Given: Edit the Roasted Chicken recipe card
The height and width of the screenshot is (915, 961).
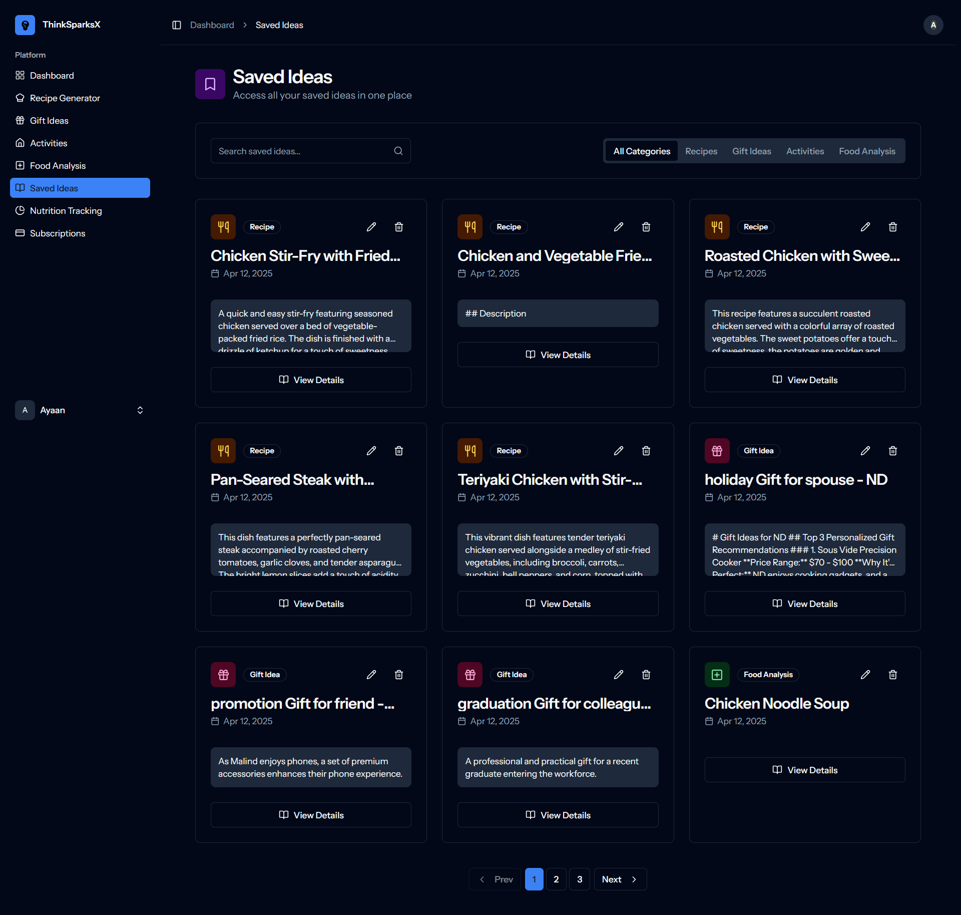Looking at the screenshot, I should pyautogui.click(x=865, y=227).
